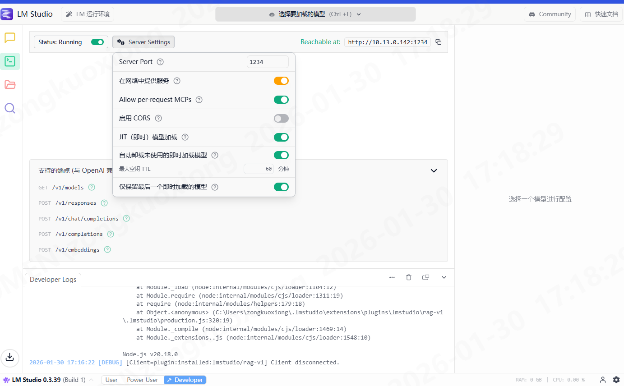Turn off 在网络中提供服务 toggle
The width and height of the screenshot is (624, 386).
[281, 81]
